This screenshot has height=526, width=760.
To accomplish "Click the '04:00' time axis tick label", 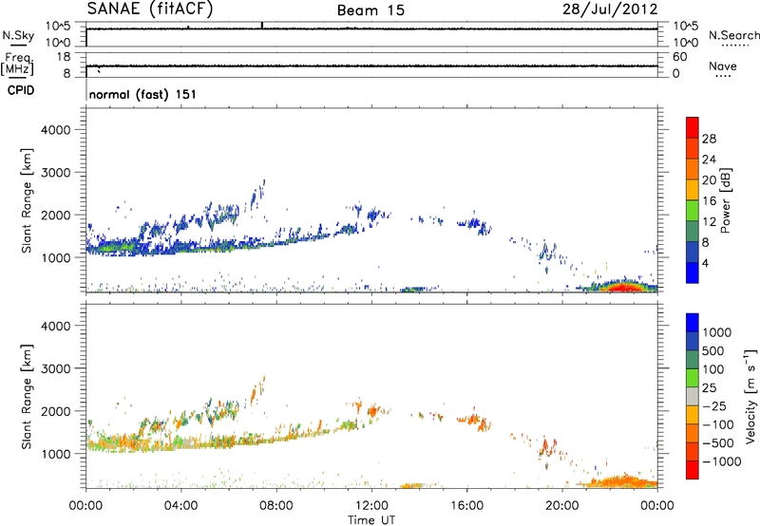I will [x=181, y=506].
